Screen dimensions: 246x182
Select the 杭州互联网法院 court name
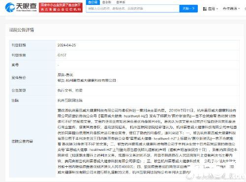point(70,101)
